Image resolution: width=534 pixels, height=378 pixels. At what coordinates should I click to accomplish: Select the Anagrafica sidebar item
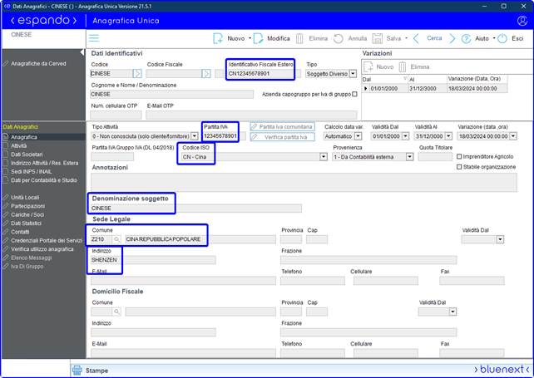pos(24,137)
